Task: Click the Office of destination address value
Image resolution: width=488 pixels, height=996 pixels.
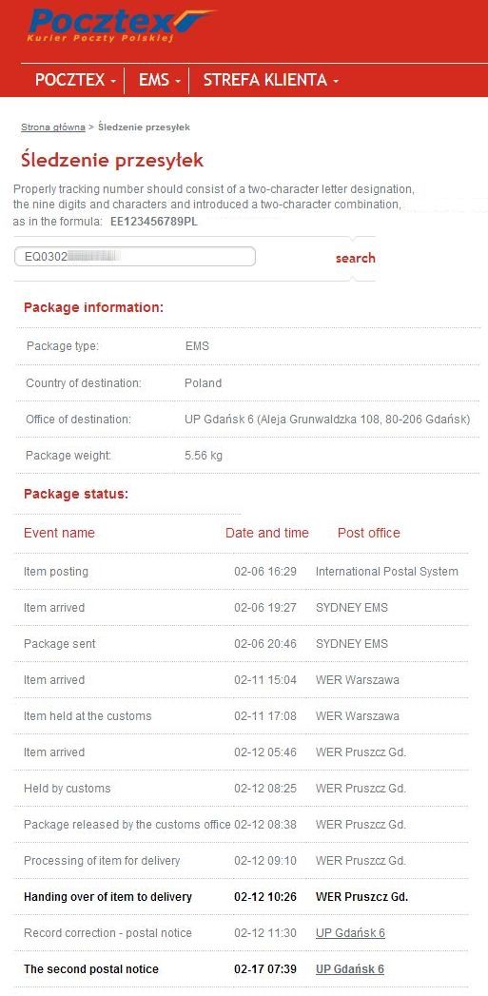Action: 327,420
